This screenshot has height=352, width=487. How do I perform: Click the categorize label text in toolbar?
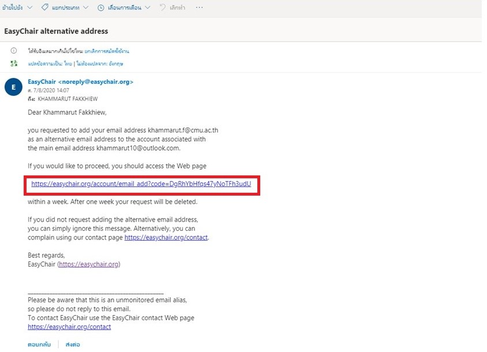66,8
